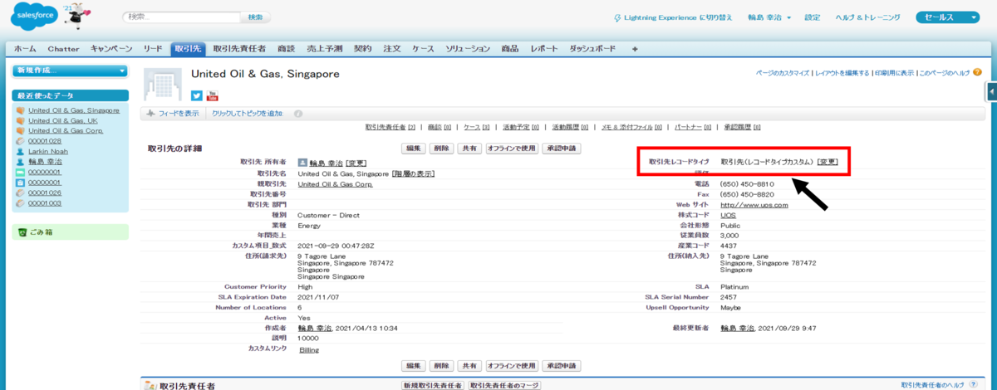Open the ダッシュボード tab
Image resolution: width=997 pixels, height=390 pixels.
(593, 49)
